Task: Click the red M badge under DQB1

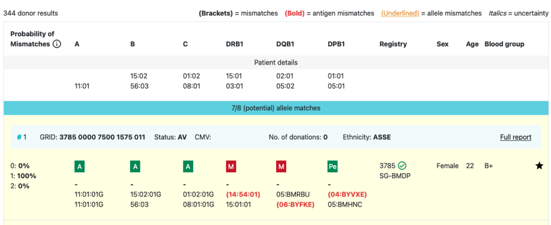Action: (x=281, y=167)
